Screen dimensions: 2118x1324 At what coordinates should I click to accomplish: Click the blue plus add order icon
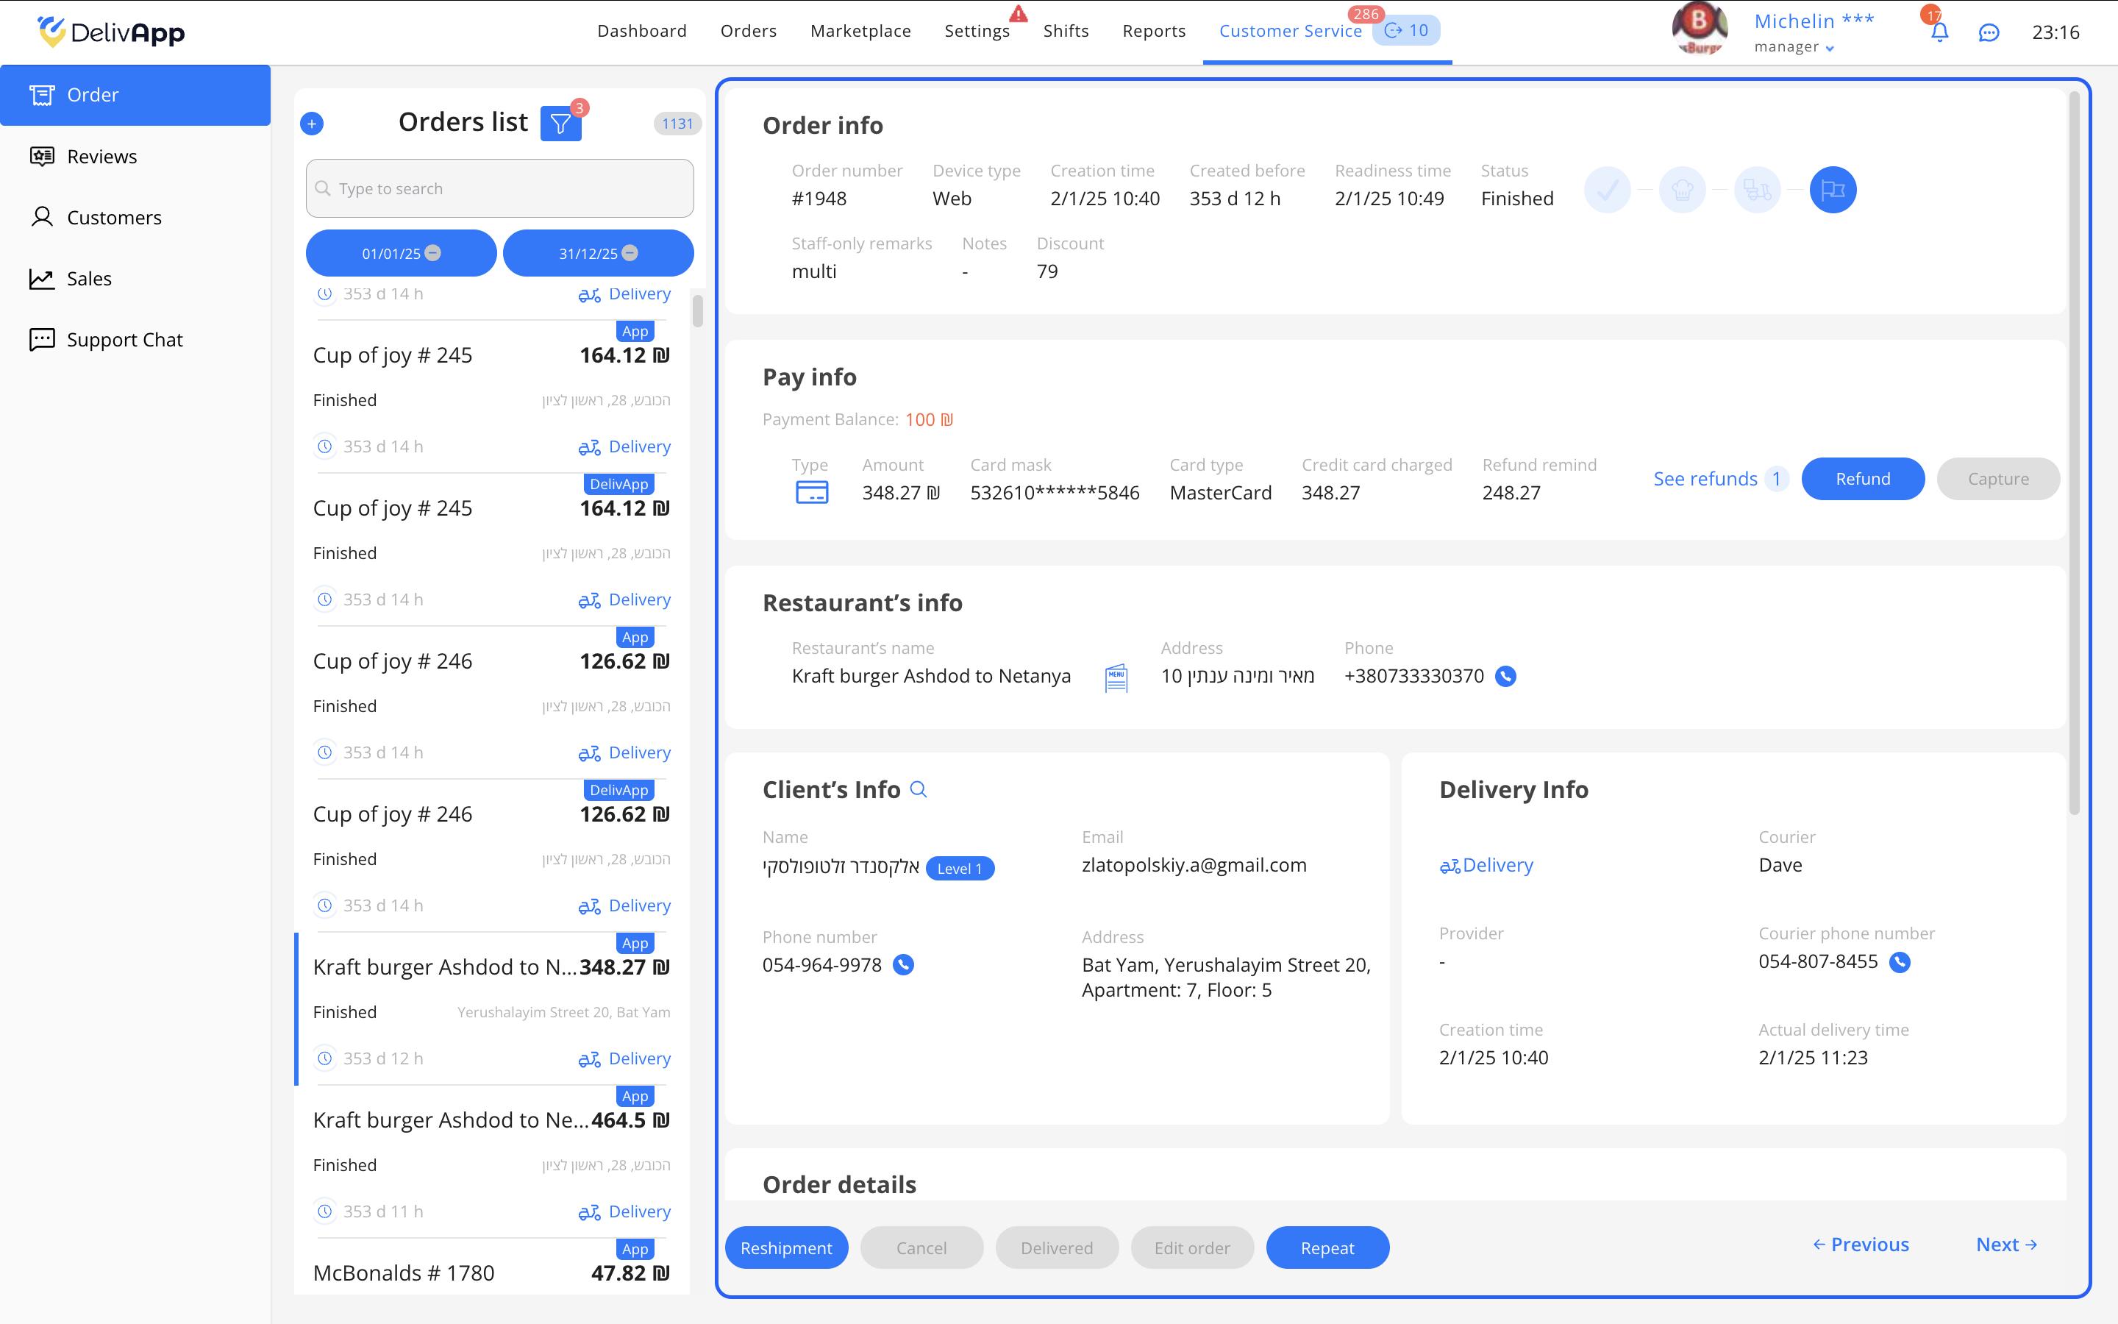[312, 124]
